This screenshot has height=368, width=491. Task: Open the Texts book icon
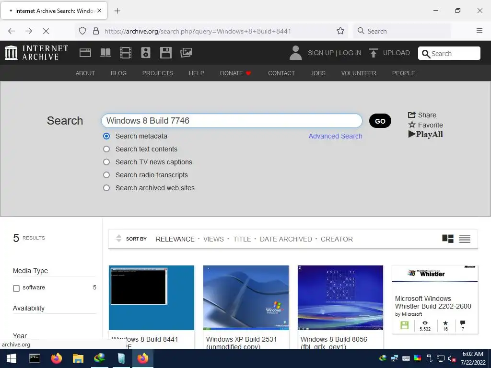[105, 53]
